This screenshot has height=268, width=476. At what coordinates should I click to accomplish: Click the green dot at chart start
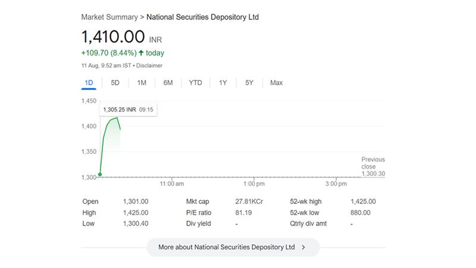(x=100, y=174)
